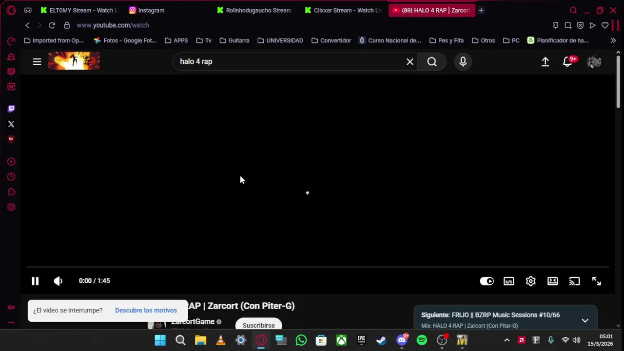
Task: Open Fotos - Google Fot... bookmark
Action: pyautogui.click(x=125, y=40)
